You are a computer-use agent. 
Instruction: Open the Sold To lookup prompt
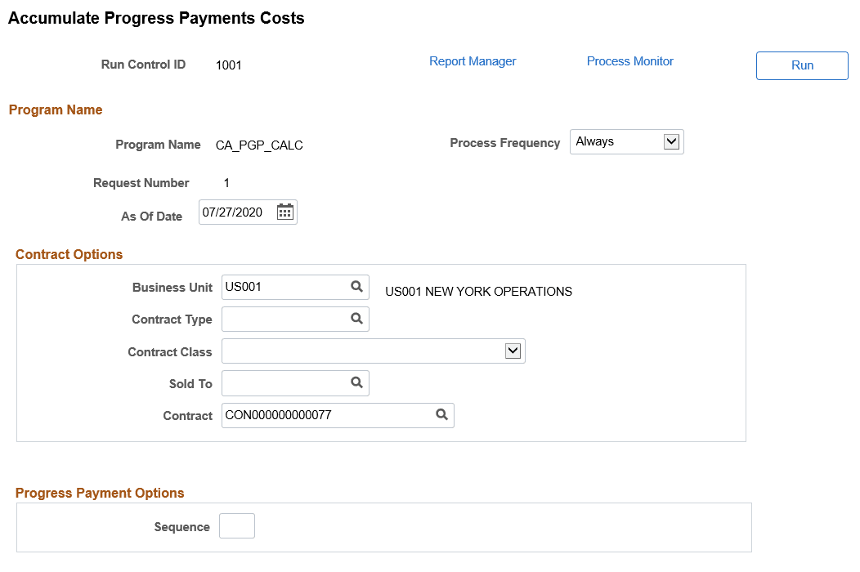356,382
